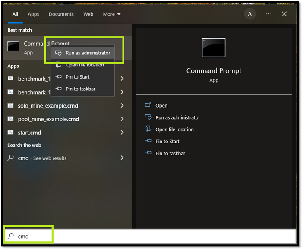Click the Pin to taskbar pin icon in details pane

point(148,152)
